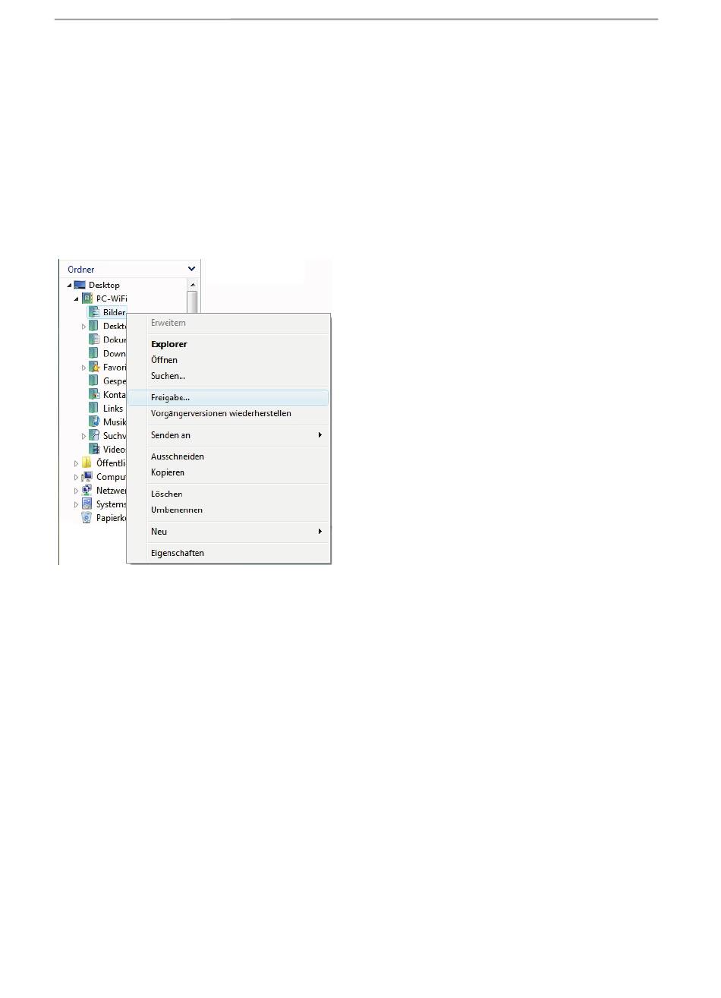The height and width of the screenshot is (998, 721).
Task: Choose Umbenennen in the context menu
Action: [228, 510]
